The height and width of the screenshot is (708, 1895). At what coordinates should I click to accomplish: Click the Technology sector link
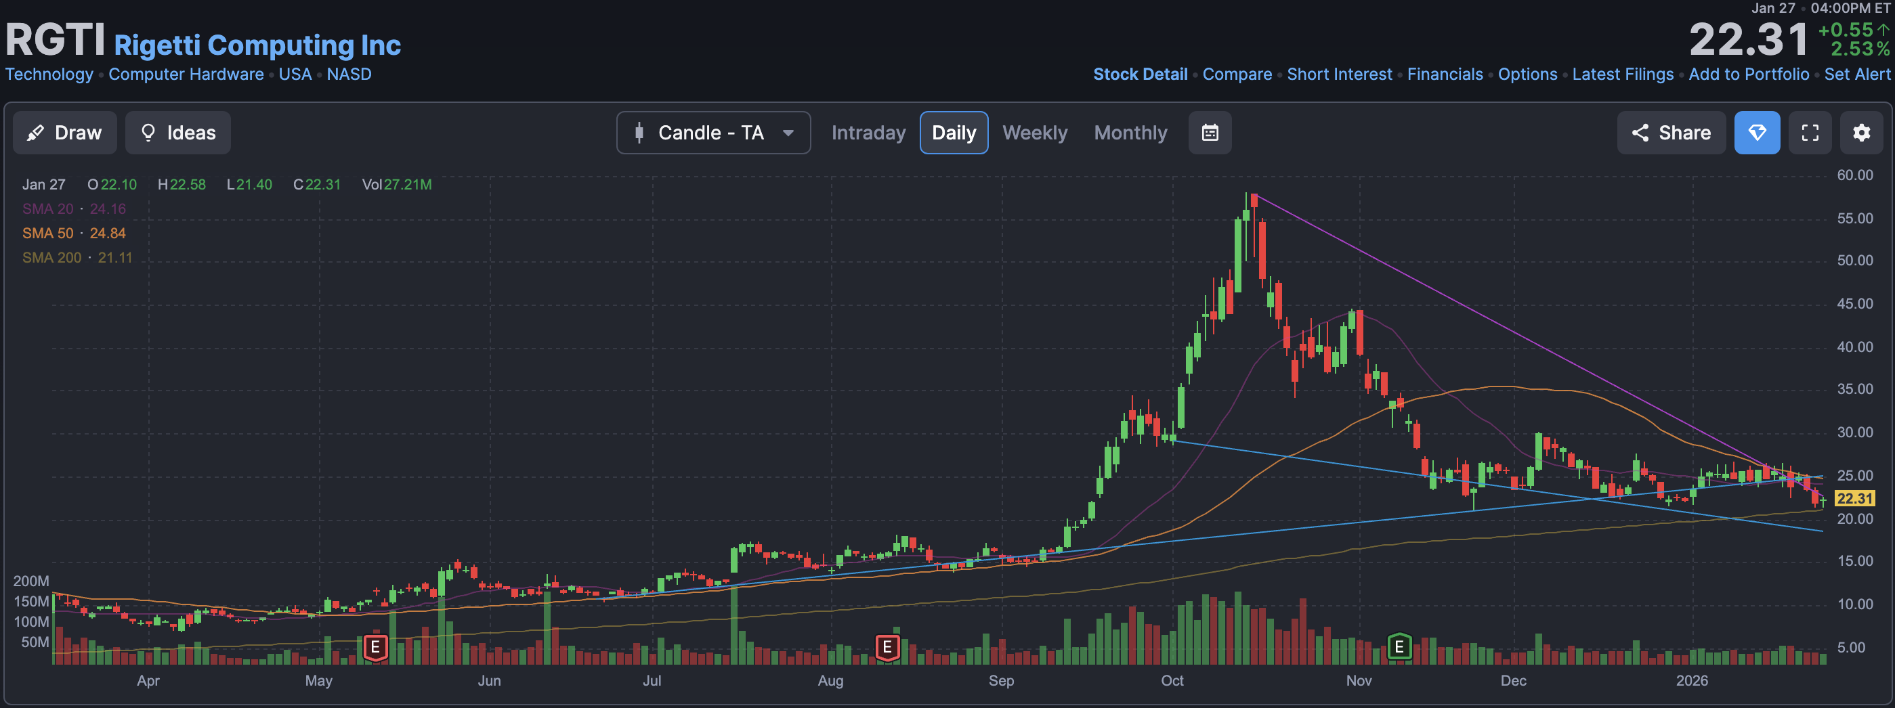(49, 74)
